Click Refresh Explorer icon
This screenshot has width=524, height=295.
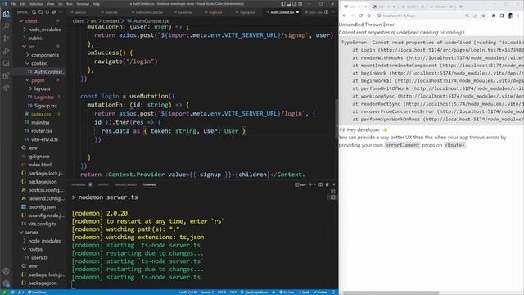click(47, 12)
